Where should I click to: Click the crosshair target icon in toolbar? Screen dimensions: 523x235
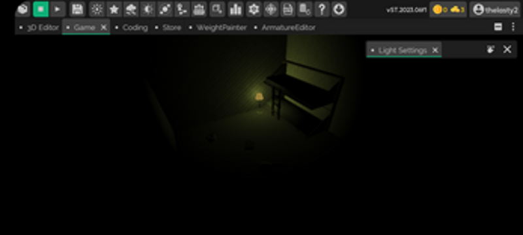pos(271,9)
